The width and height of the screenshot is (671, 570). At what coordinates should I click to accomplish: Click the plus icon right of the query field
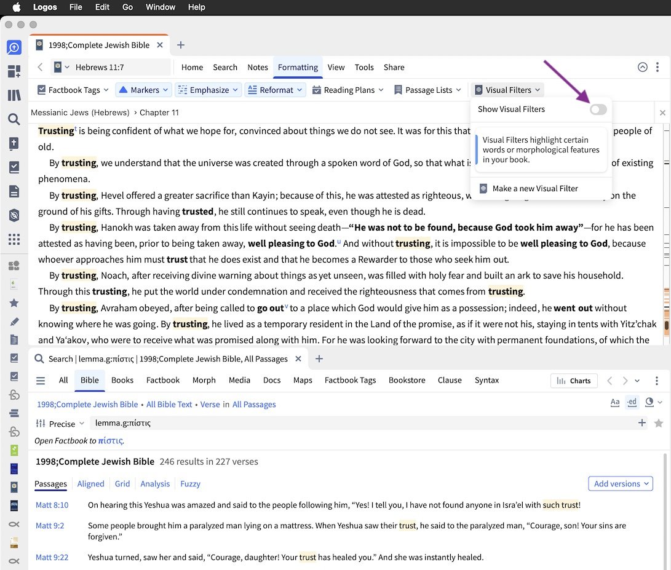click(642, 423)
